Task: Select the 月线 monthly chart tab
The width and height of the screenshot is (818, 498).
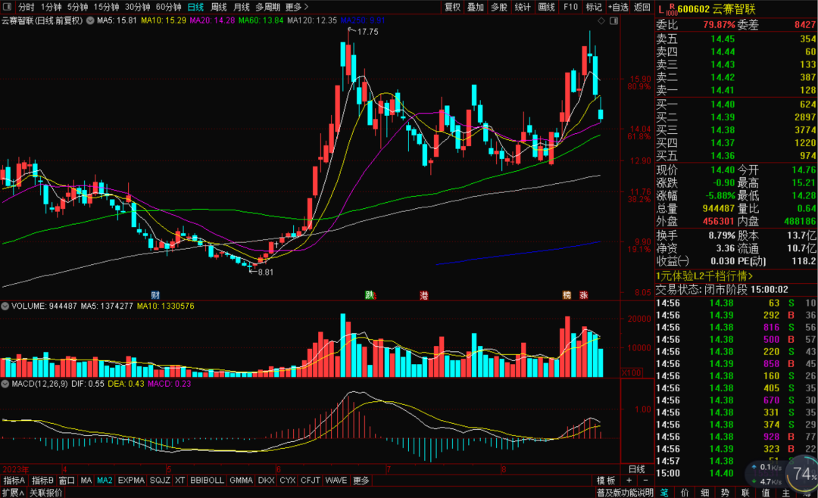Action: (x=242, y=8)
